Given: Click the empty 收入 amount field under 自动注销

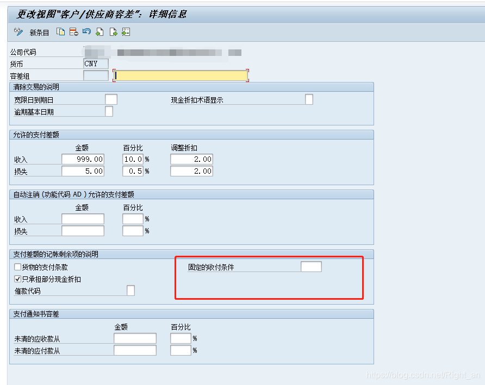Looking at the screenshot, I should pyautogui.click(x=83, y=219).
